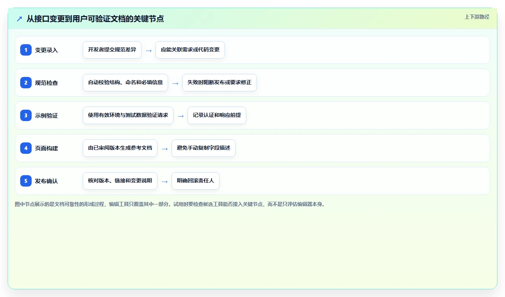Click the footnote text starting 图中节点展示的是
This screenshot has height=297, width=505.
tap(170, 204)
